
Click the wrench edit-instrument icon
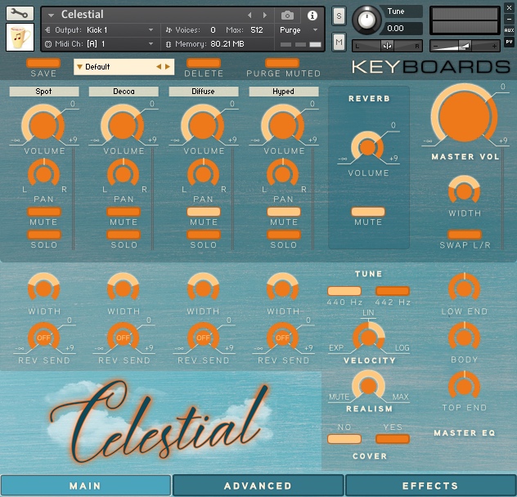click(20, 13)
